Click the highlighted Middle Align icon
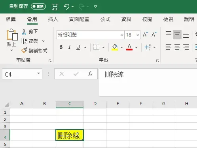 coord(177,35)
